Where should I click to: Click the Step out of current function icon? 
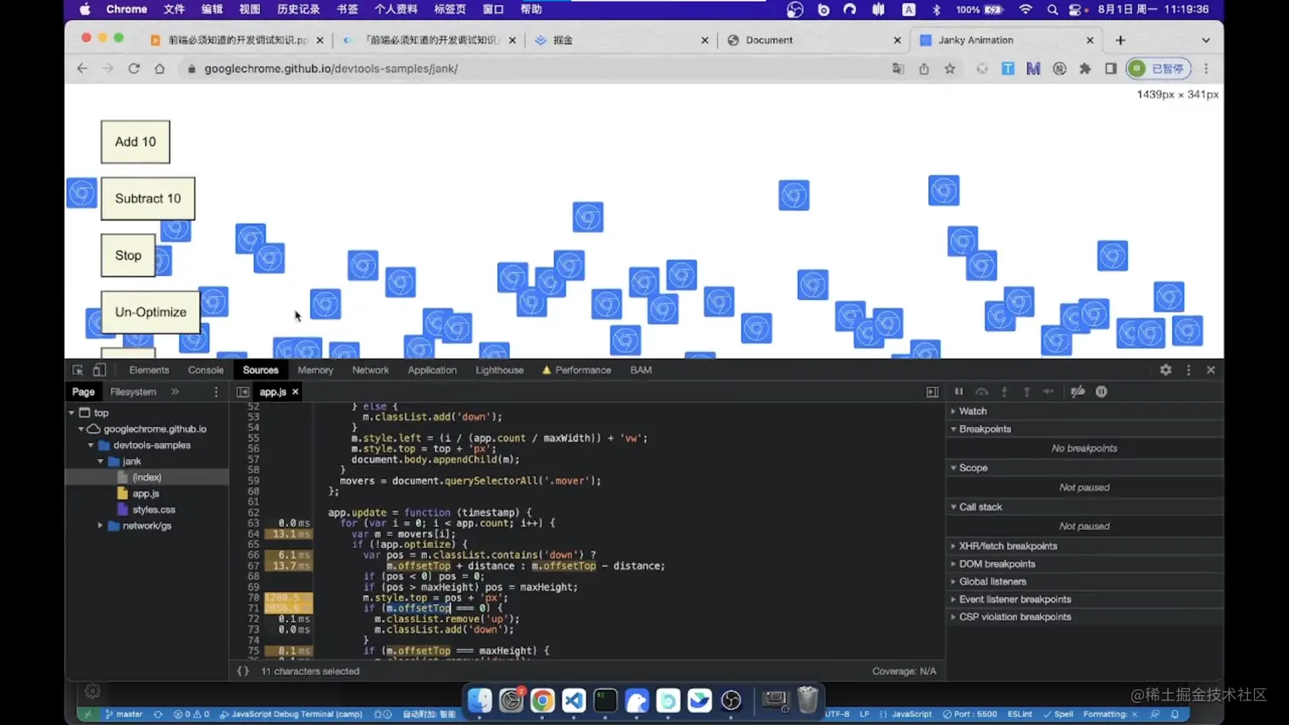(x=1026, y=392)
